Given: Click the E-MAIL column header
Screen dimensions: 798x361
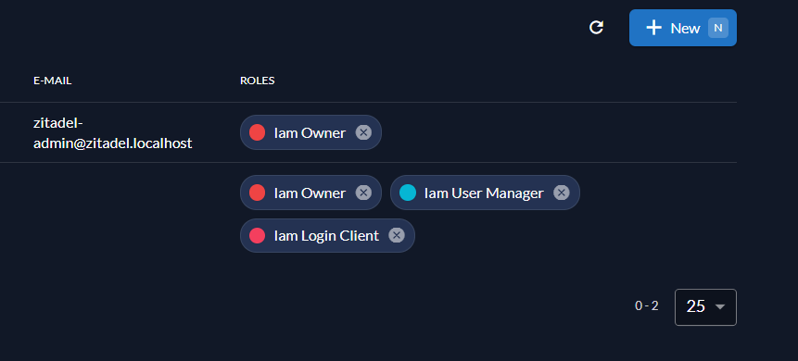Looking at the screenshot, I should (53, 81).
